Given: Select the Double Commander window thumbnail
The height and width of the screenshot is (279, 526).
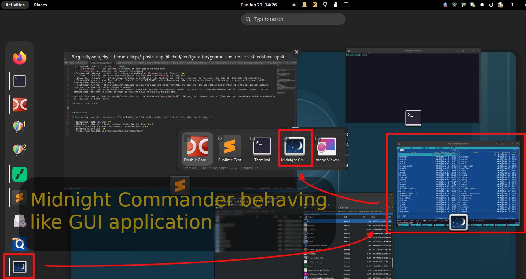Looking at the screenshot, I should point(304,236).
